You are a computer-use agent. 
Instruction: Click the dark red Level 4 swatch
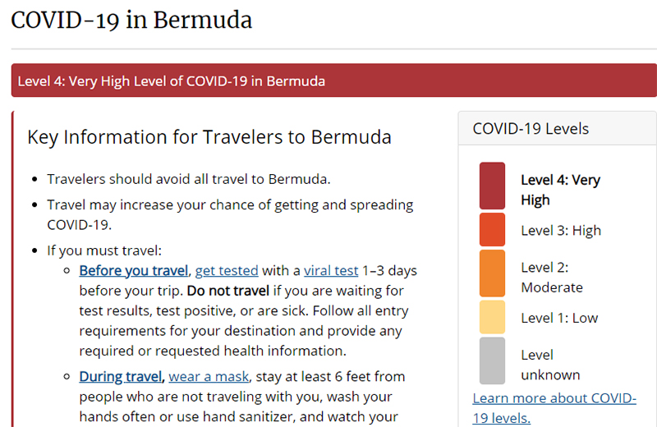492,186
